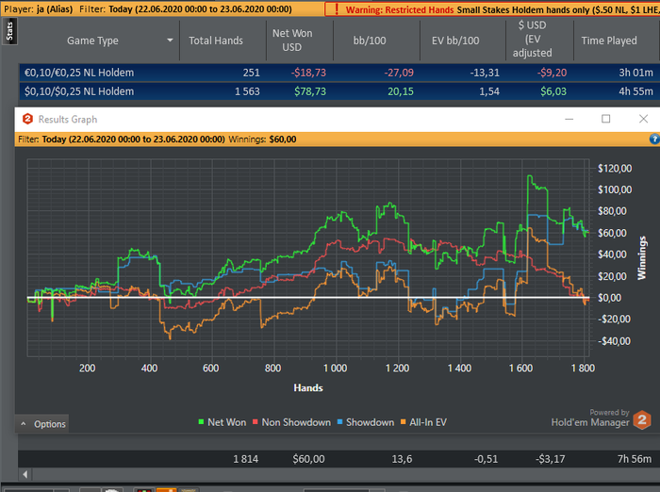Click the green Net Won color swatch
The image size is (660, 492).
[201, 421]
